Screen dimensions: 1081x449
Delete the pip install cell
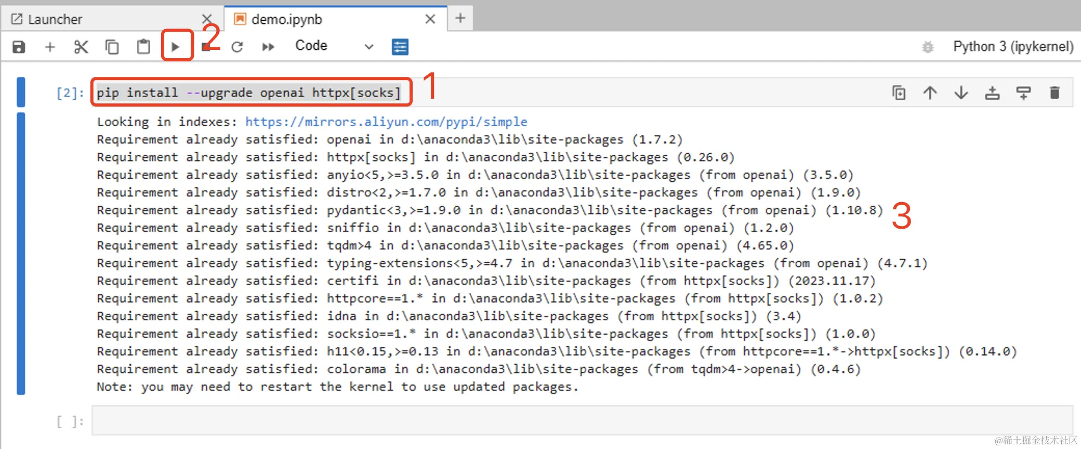1054,93
